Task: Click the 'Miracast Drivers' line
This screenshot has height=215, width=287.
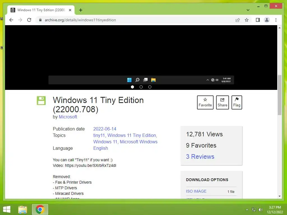Action: point(68,193)
